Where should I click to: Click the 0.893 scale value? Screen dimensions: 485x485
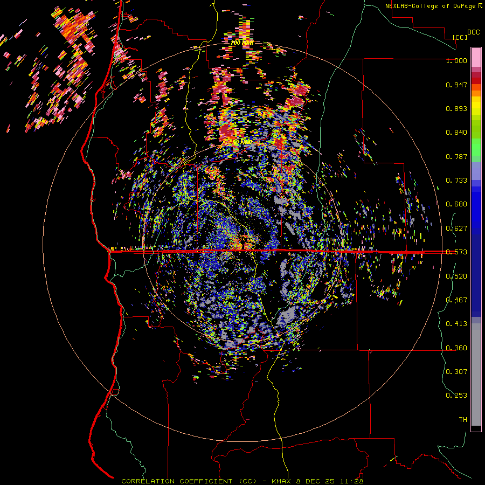click(x=456, y=108)
